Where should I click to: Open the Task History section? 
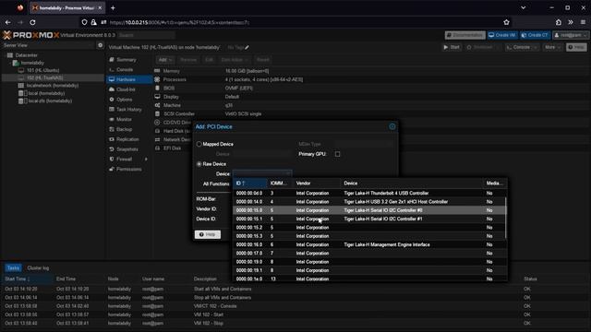[129, 110]
